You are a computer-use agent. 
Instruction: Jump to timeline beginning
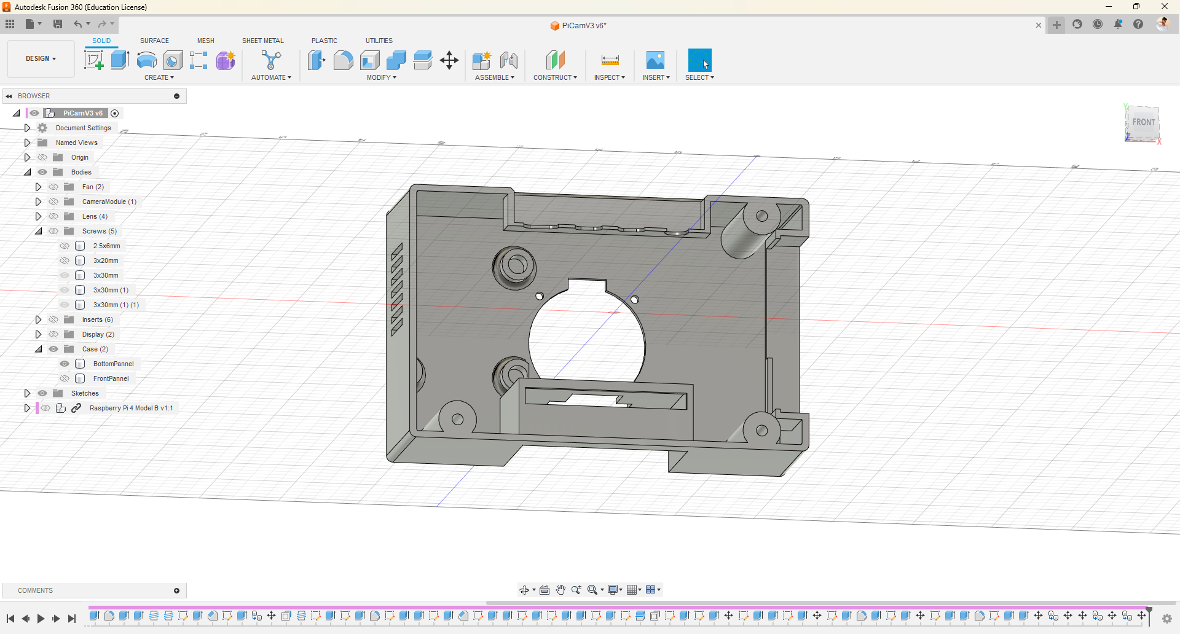pos(10,619)
